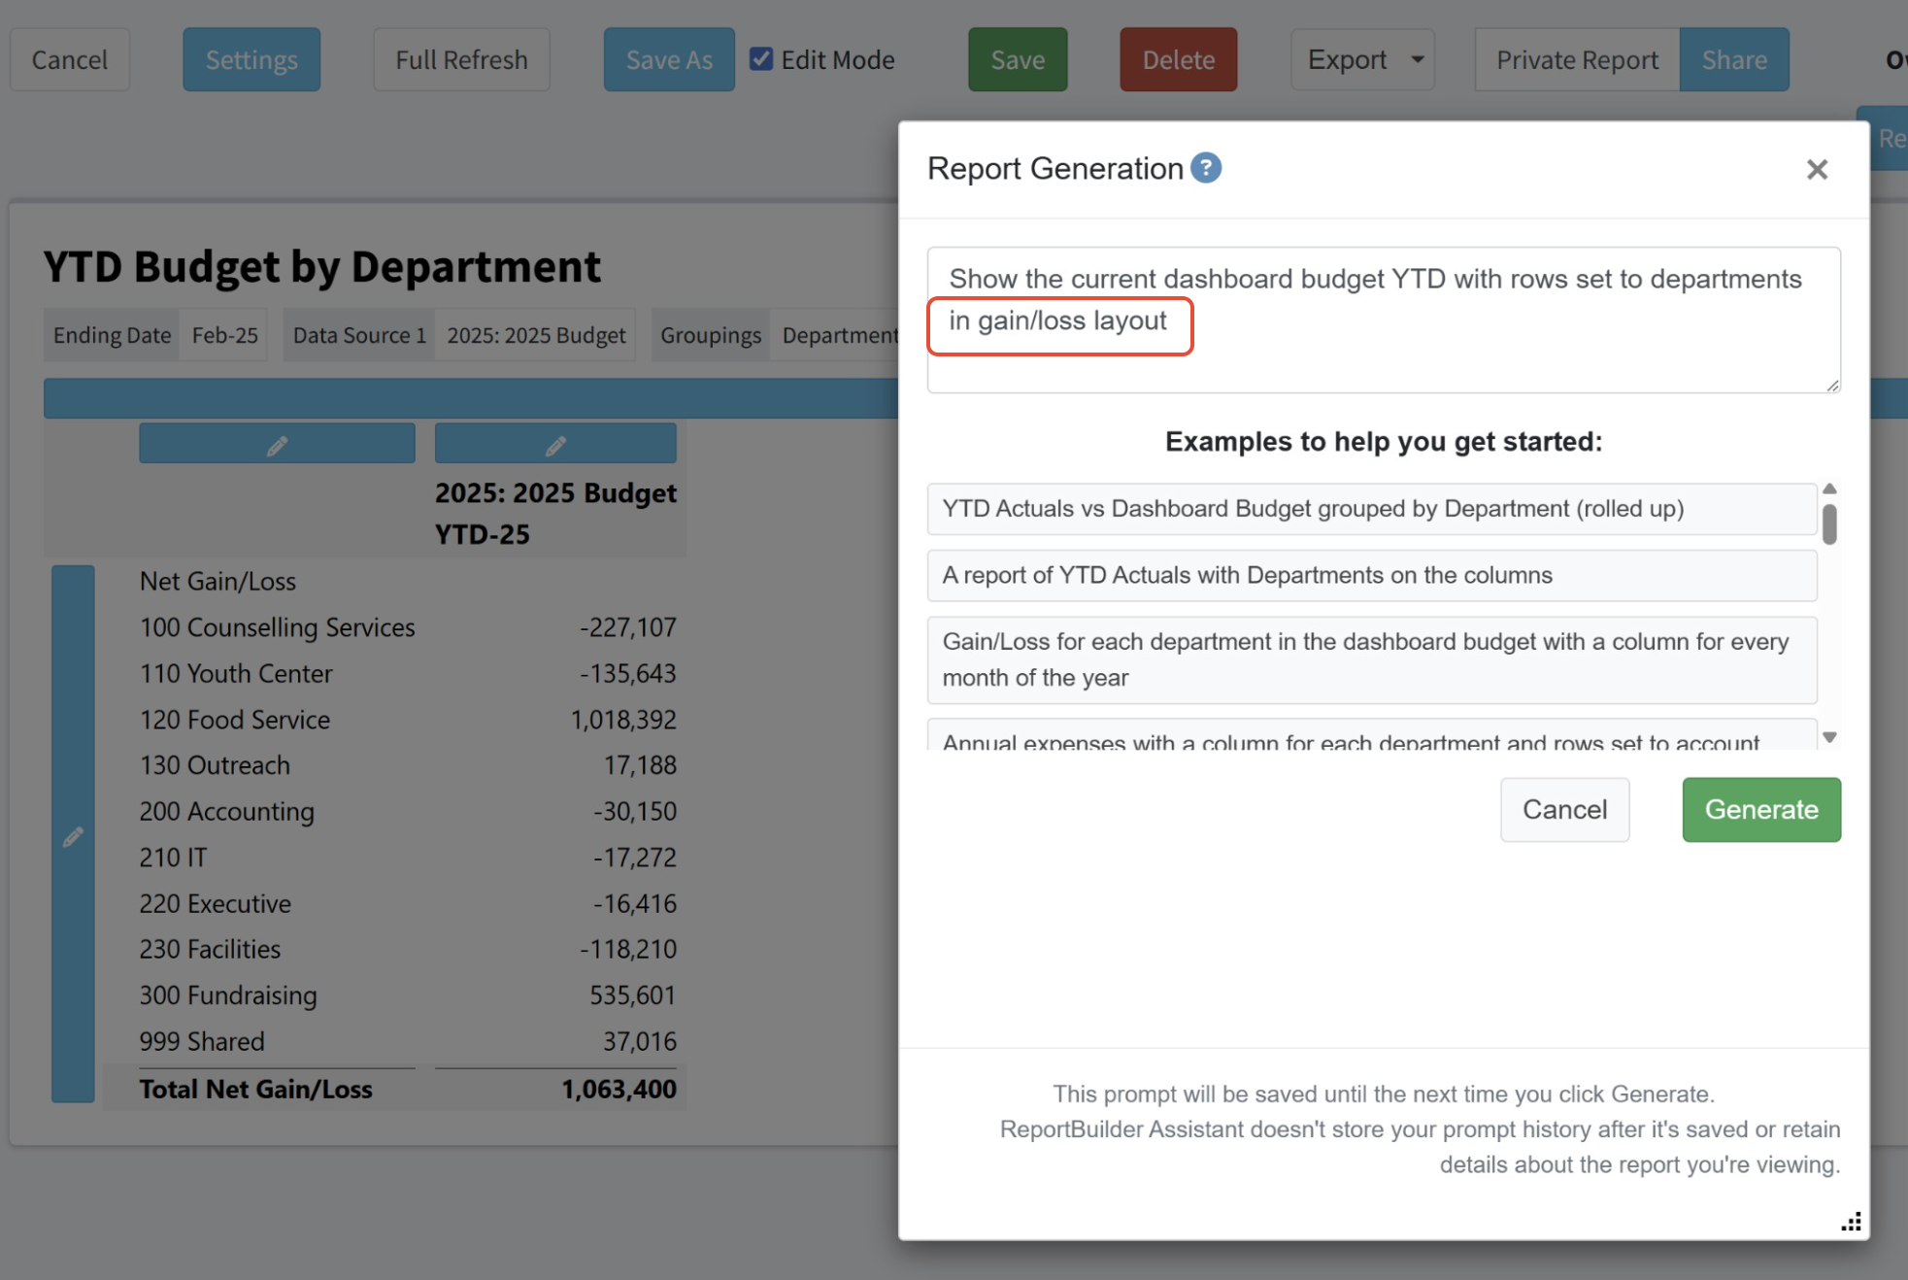Image resolution: width=1908 pixels, height=1280 pixels.
Task: Click the dialog resize handle in the corner
Action: point(1851,1222)
